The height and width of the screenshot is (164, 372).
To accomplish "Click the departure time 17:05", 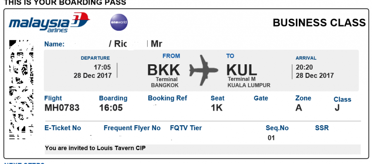I will point(102,68).
